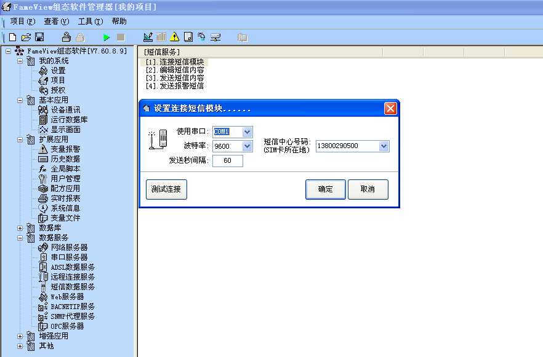Open the 工具(T) menu
The image size is (543, 357).
[90, 22]
